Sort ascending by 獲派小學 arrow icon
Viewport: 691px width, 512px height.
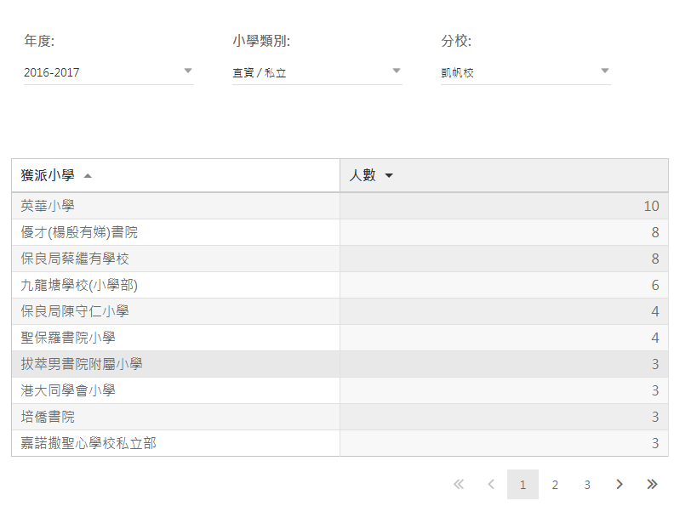pos(88,176)
